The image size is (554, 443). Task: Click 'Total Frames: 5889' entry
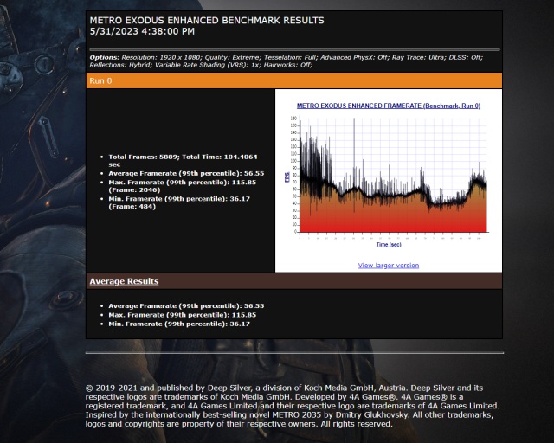pyautogui.click(x=183, y=161)
